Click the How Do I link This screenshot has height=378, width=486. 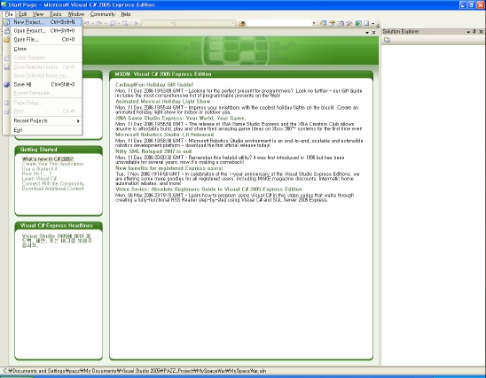tap(36, 174)
